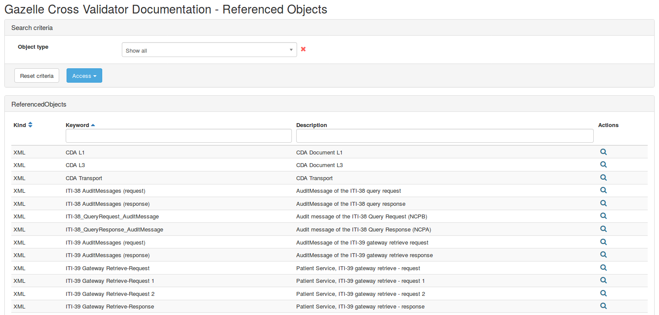Open CDA Transport row magnifier icon
This screenshot has height=315, width=659.
pyautogui.click(x=603, y=178)
